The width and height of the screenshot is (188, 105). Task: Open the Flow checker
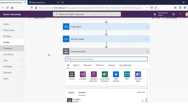(x=170, y=18)
